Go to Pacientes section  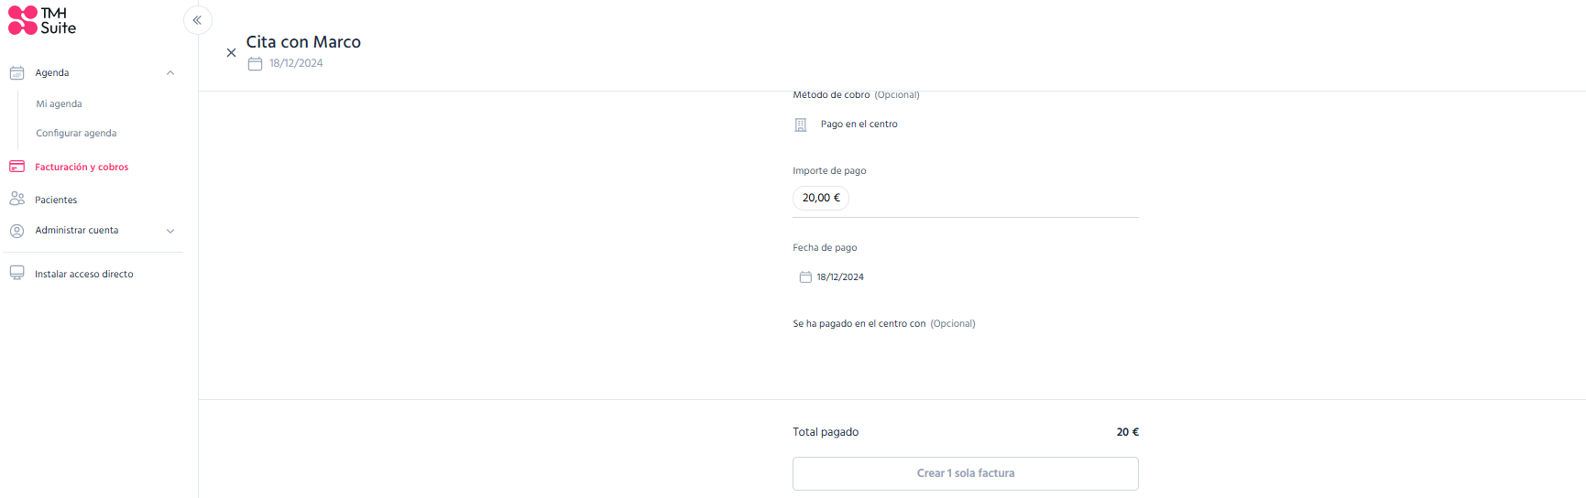56,200
